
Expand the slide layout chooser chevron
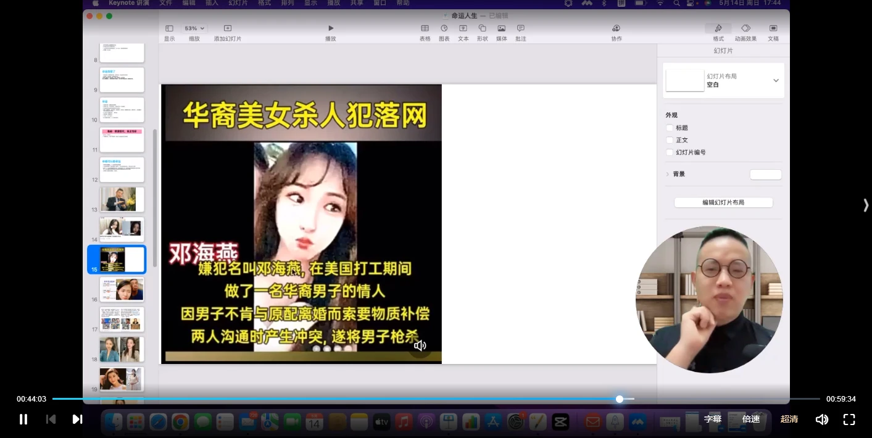click(776, 80)
